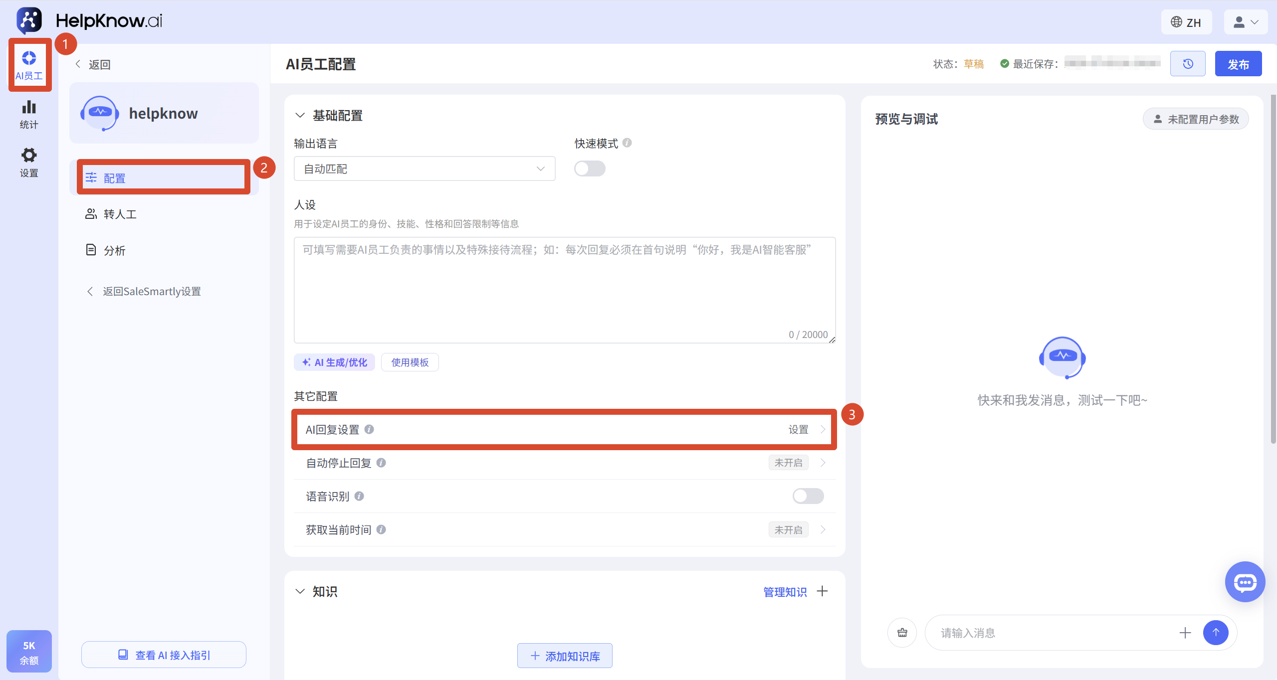Click the 发布 publish button

(1238, 64)
